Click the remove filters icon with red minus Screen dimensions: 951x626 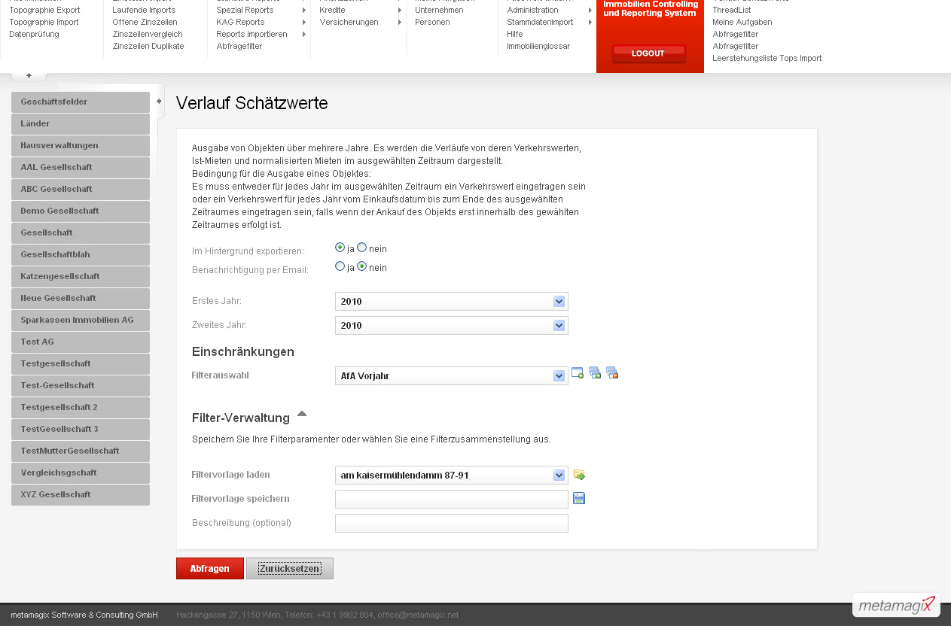[x=612, y=372]
